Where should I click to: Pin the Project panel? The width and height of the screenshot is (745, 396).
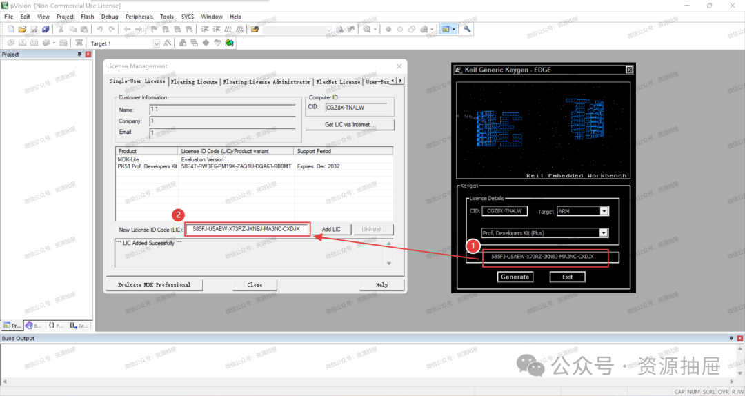point(79,55)
